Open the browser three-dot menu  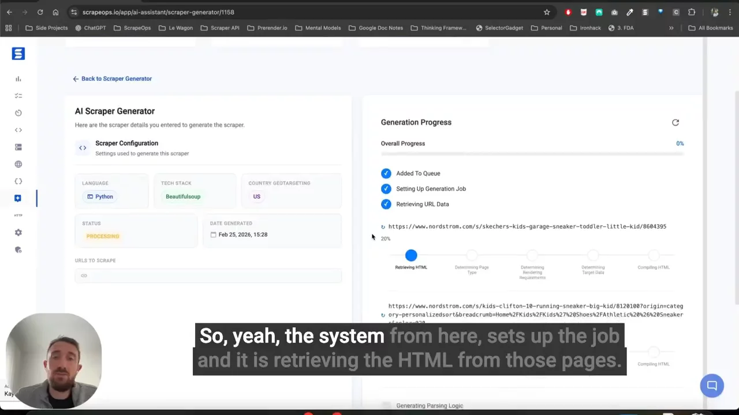click(x=730, y=12)
